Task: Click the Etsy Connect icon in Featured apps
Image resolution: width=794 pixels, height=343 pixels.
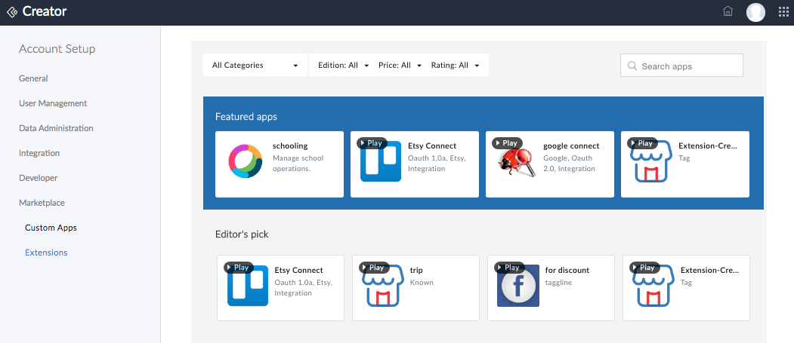Action: point(380,161)
